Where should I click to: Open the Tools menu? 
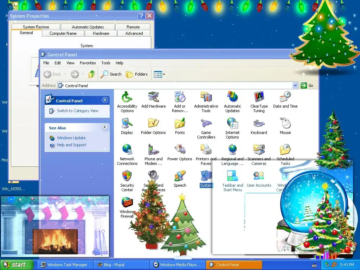click(x=105, y=63)
